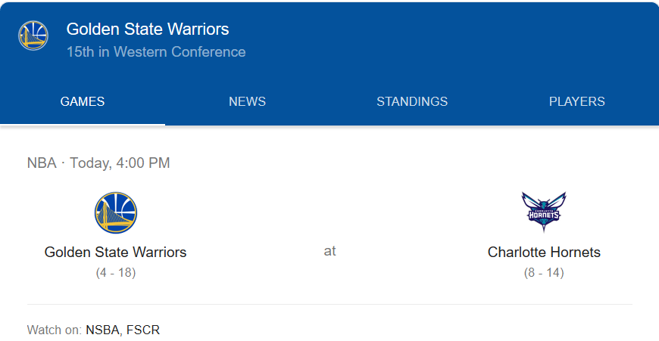The height and width of the screenshot is (341, 659).
Task: Click the "at" text between the teams
Action: 329,251
